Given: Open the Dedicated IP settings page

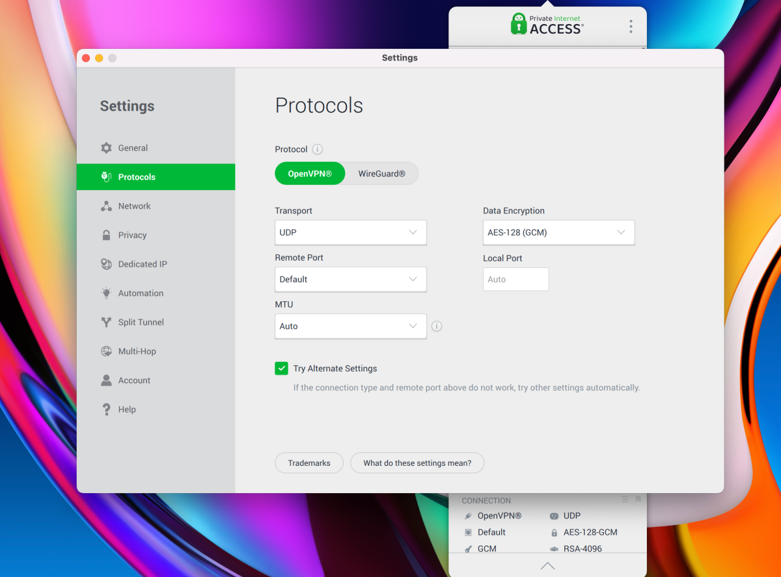Looking at the screenshot, I should tap(156, 264).
